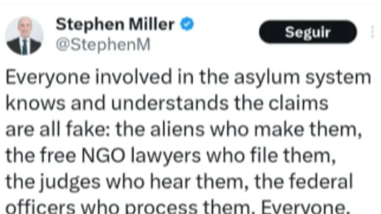Open Stephen Miller's profile picture

[24, 36]
